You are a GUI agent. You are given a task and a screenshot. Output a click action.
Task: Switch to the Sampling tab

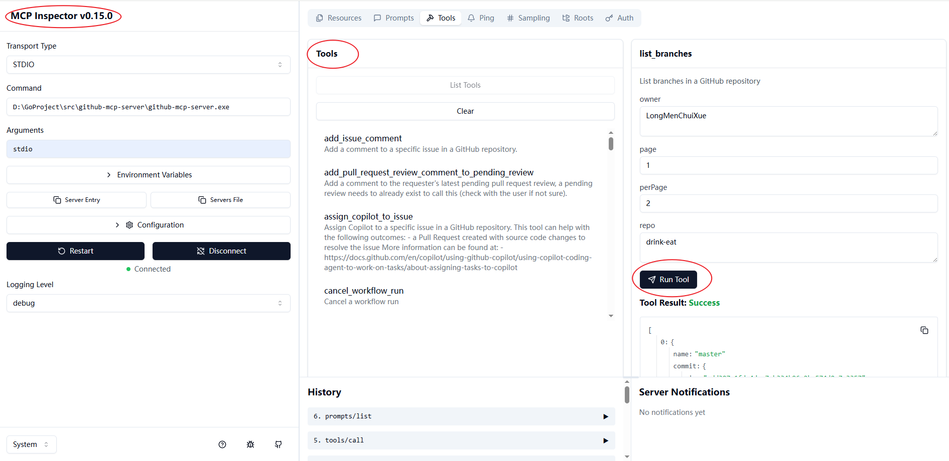528,18
